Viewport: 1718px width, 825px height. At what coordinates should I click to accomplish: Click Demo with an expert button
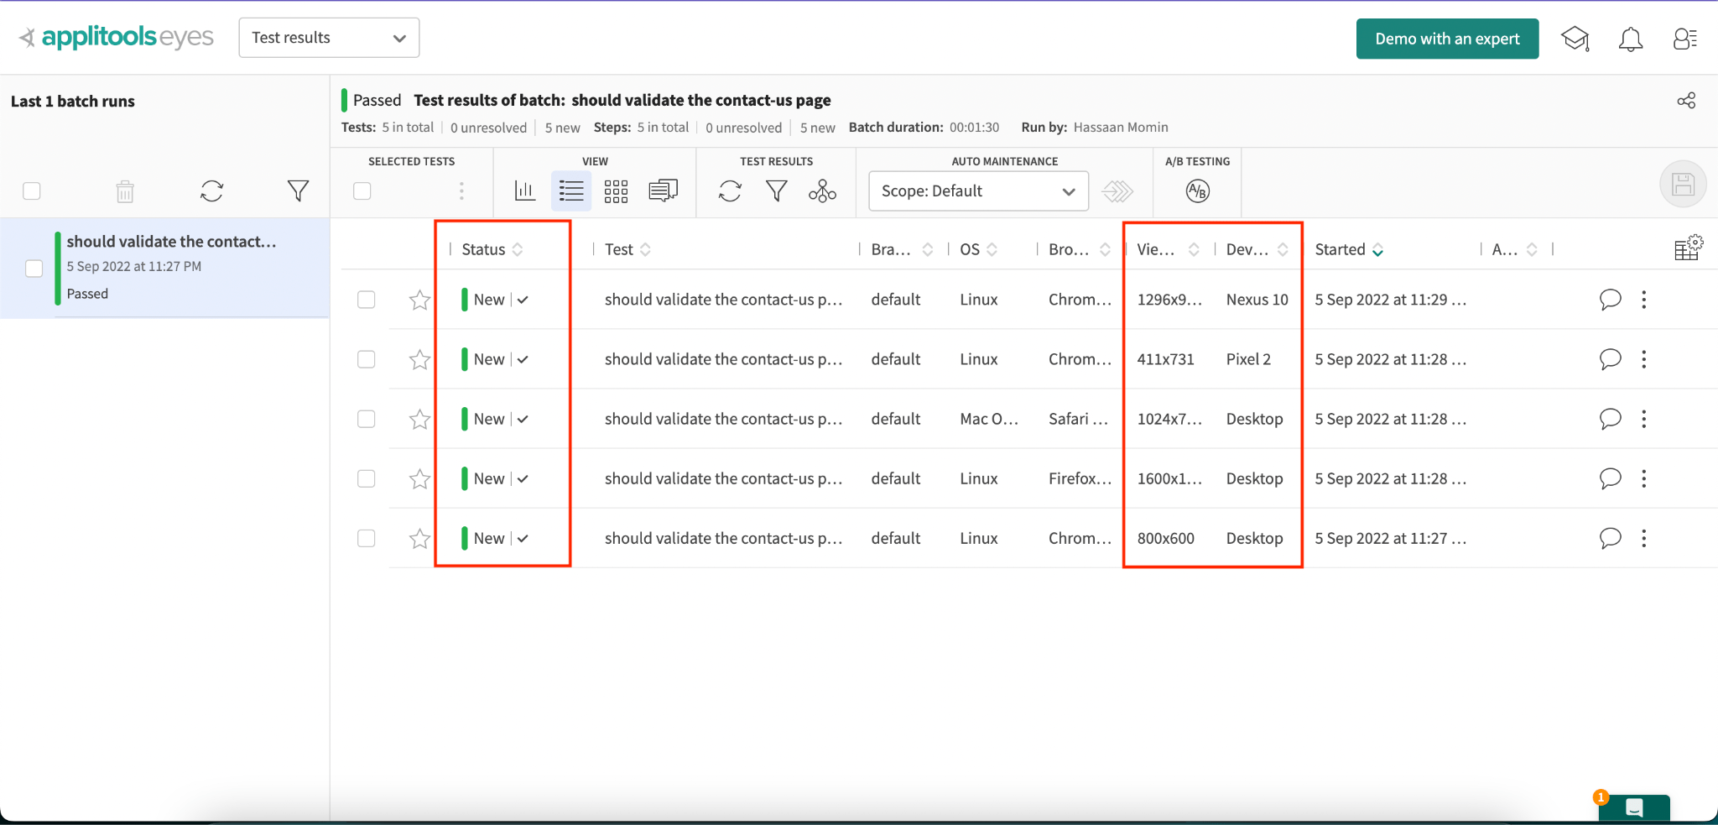1447,39
